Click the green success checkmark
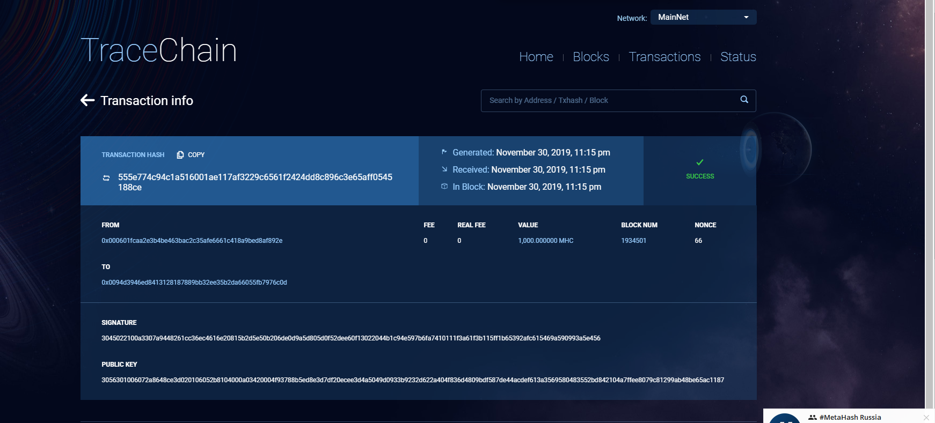Image resolution: width=935 pixels, height=423 pixels. coord(700,162)
